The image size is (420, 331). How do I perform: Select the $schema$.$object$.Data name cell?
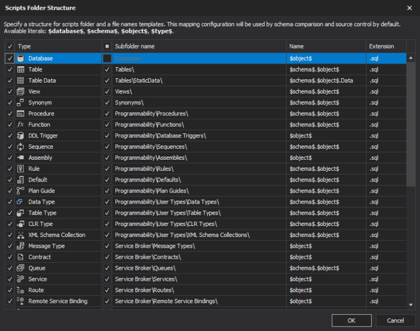coord(326,80)
